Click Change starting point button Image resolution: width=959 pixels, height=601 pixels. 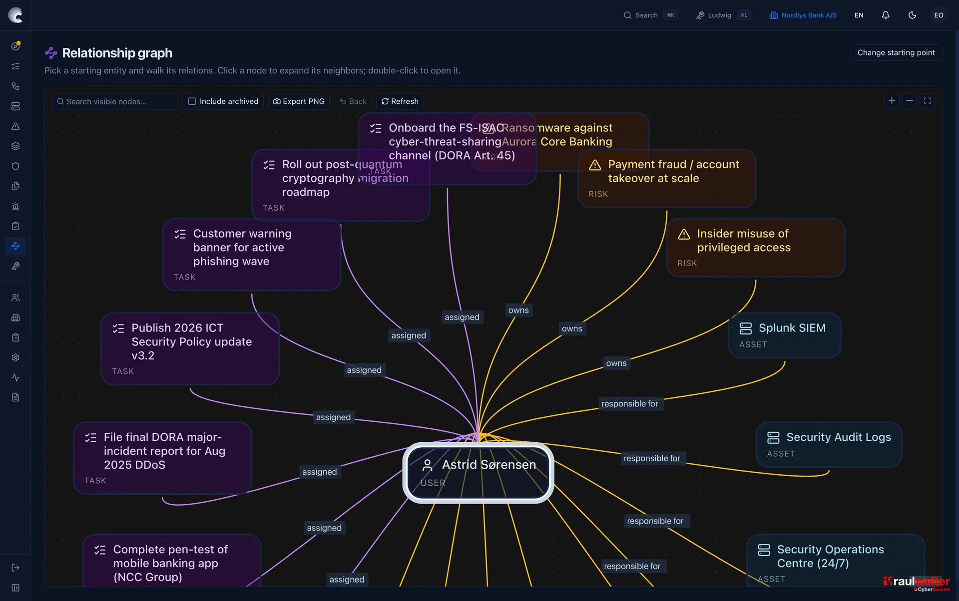pos(896,52)
